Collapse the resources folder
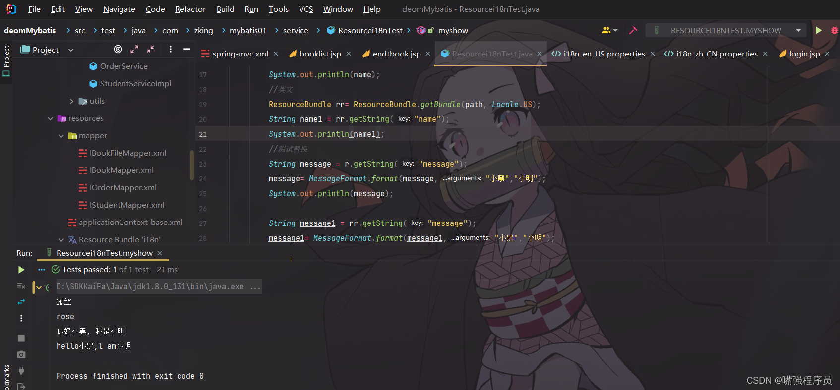 (x=50, y=118)
